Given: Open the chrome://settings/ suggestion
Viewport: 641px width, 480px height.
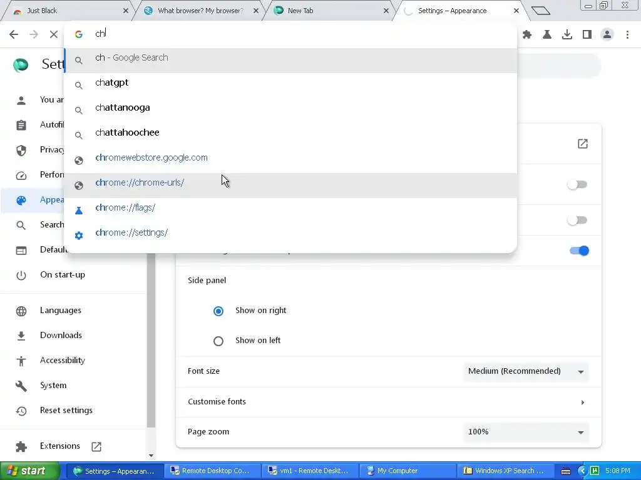Looking at the screenshot, I should pos(290,235).
